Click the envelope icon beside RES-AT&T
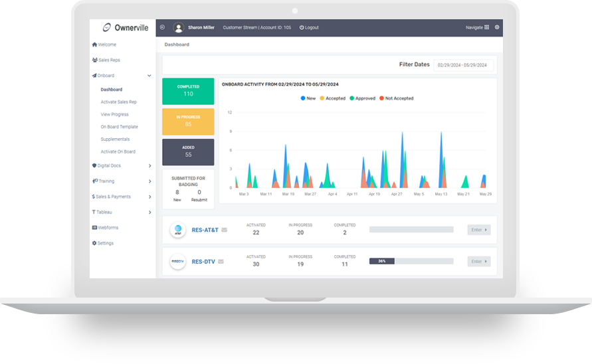 pyautogui.click(x=225, y=230)
